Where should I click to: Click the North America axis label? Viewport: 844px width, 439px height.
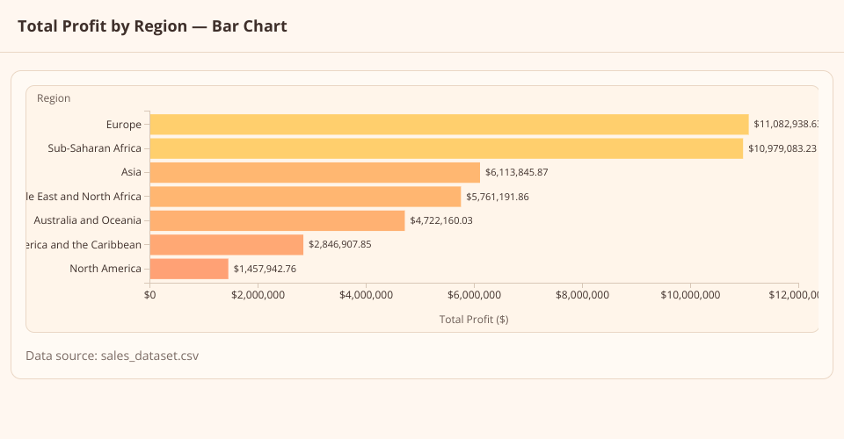[105, 269]
